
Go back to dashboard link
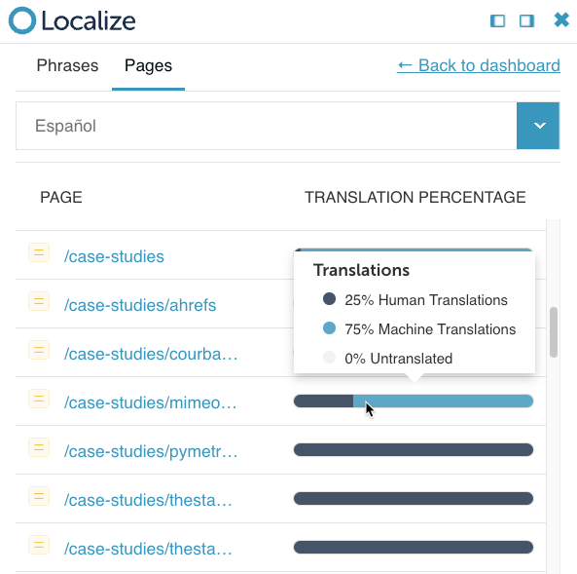pyautogui.click(x=479, y=65)
